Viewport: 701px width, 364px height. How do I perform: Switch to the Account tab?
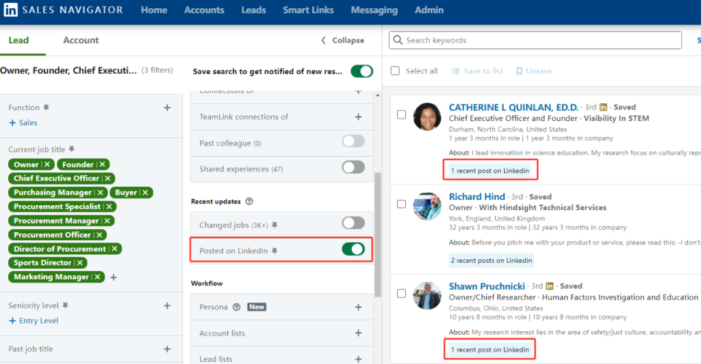[81, 40]
